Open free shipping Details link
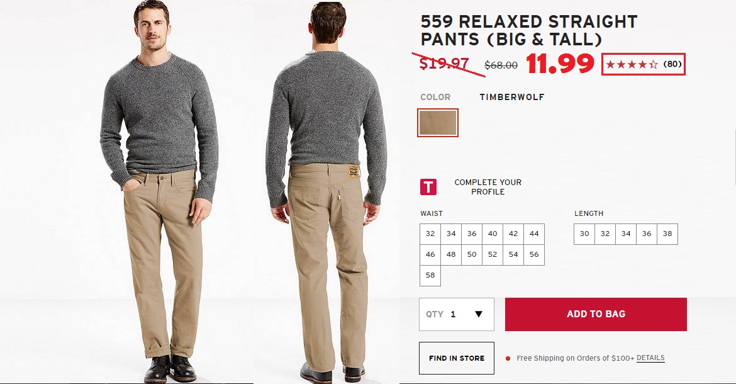This screenshot has width=736, height=384. (x=650, y=358)
